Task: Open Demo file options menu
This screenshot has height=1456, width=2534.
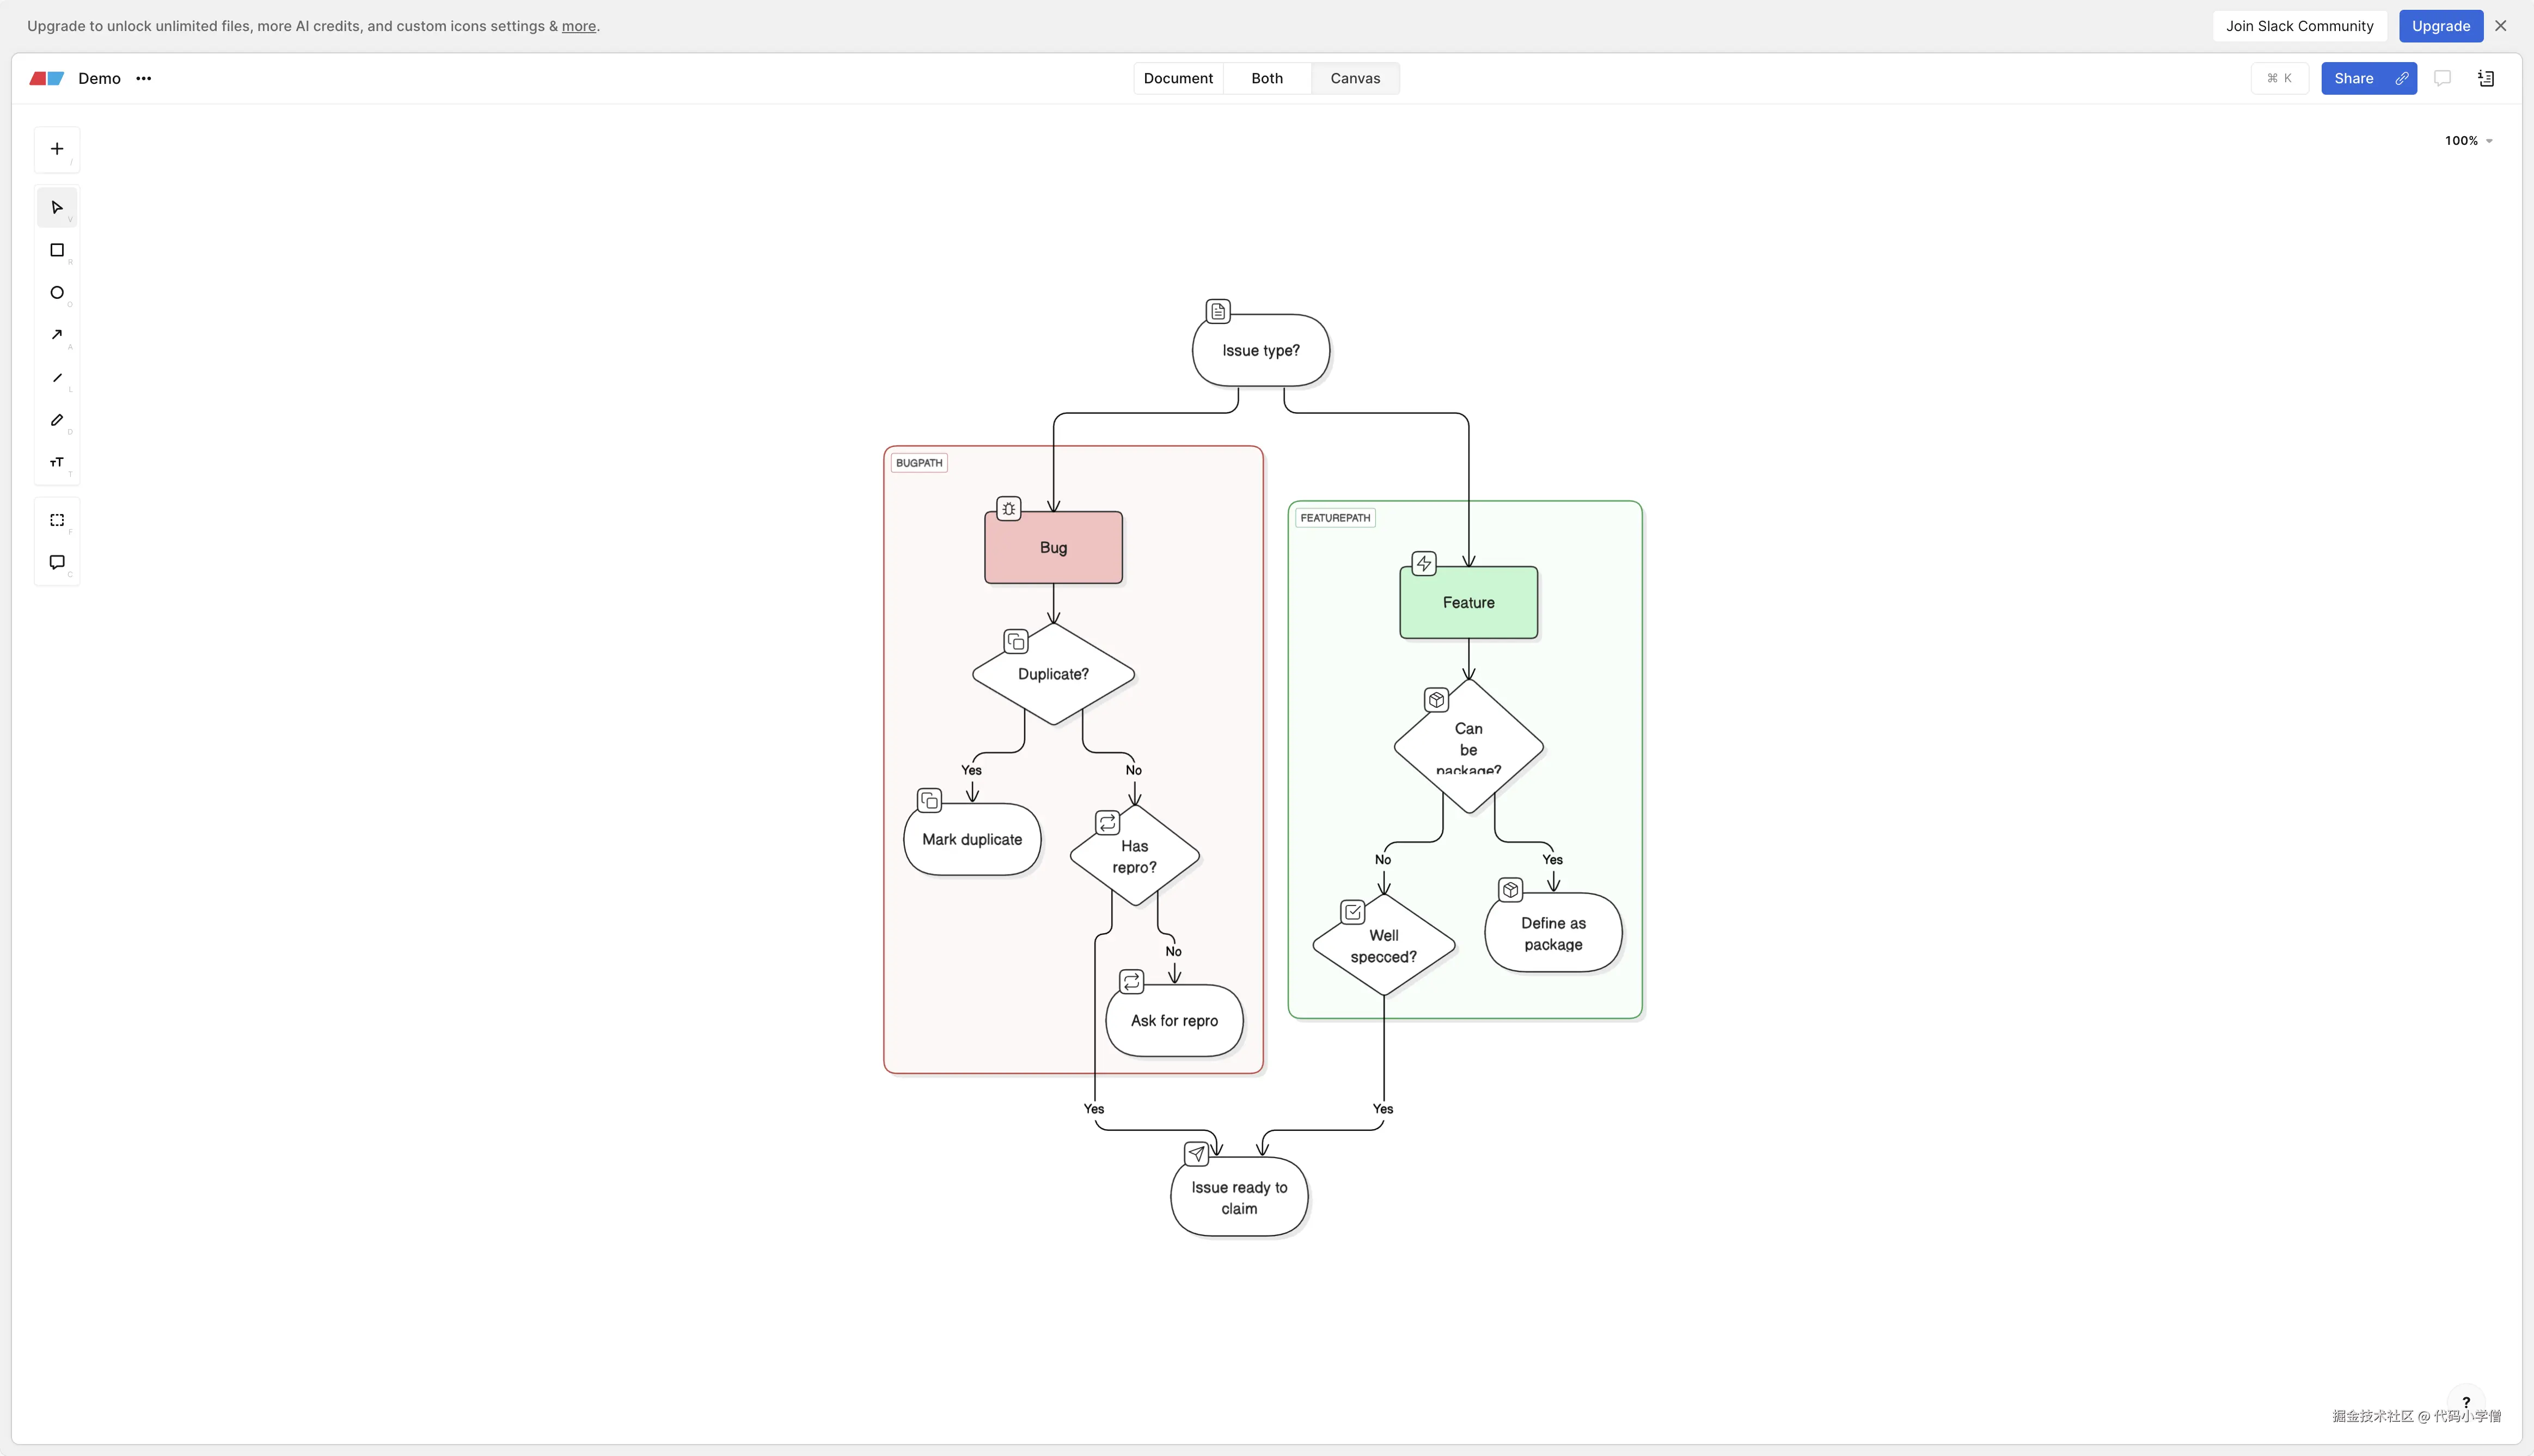Action: click(144, 78)
